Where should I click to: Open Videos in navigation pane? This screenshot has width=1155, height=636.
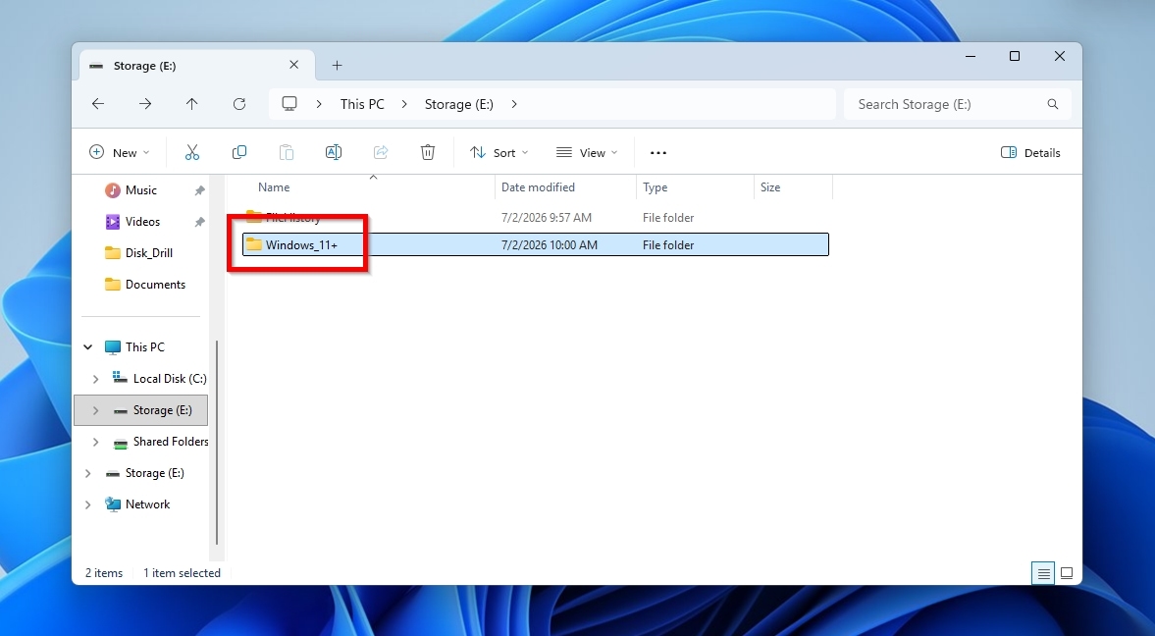pyautogui.click(x=142, y=222)
